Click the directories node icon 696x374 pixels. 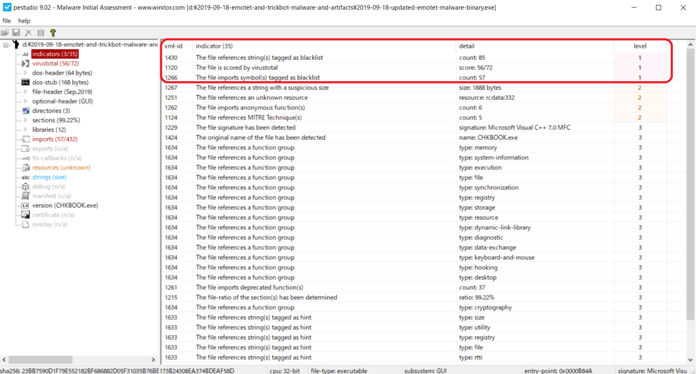pyautogui.click(x=26, y=111)
